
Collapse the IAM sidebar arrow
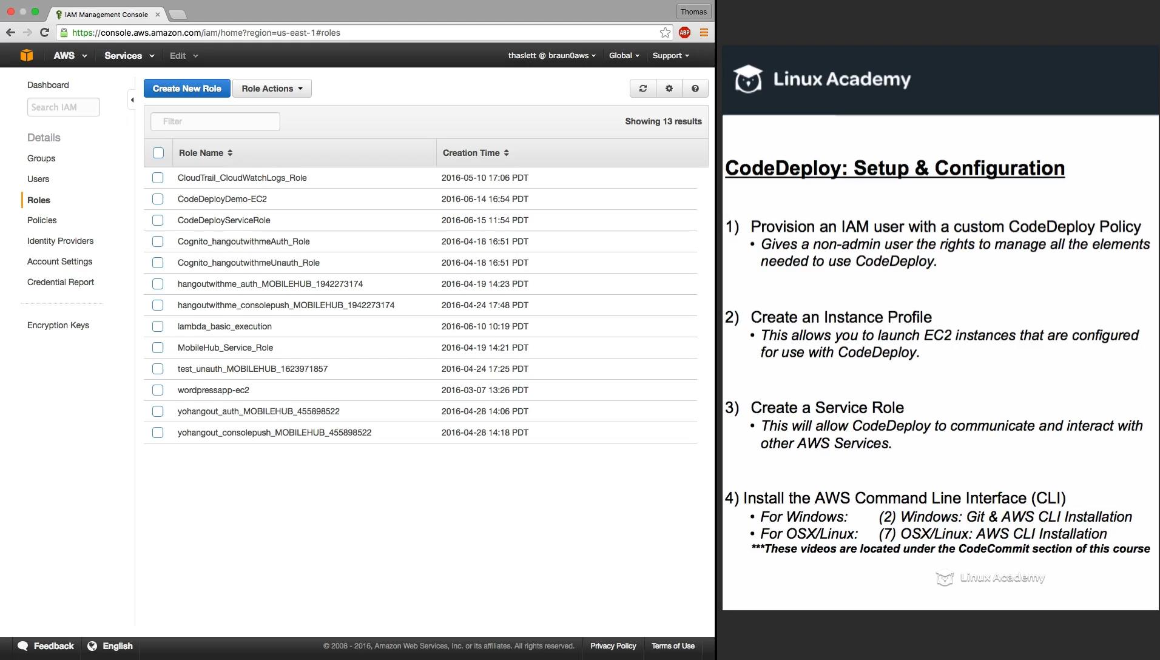pyautogui.click(x=132, y=100)
